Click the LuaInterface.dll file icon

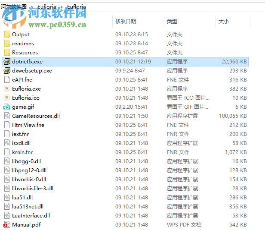tap(7, 216)
